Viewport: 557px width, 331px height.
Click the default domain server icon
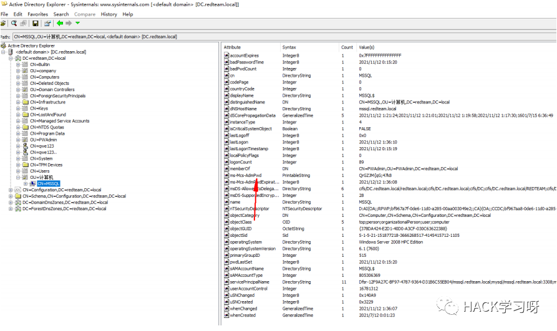[11, 52]
